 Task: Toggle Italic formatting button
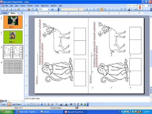90,9
